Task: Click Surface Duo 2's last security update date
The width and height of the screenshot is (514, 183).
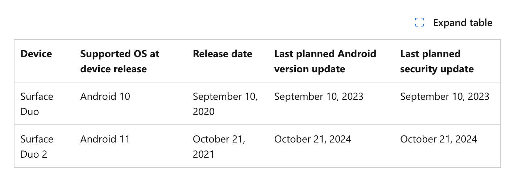Action: coord(439,139)
